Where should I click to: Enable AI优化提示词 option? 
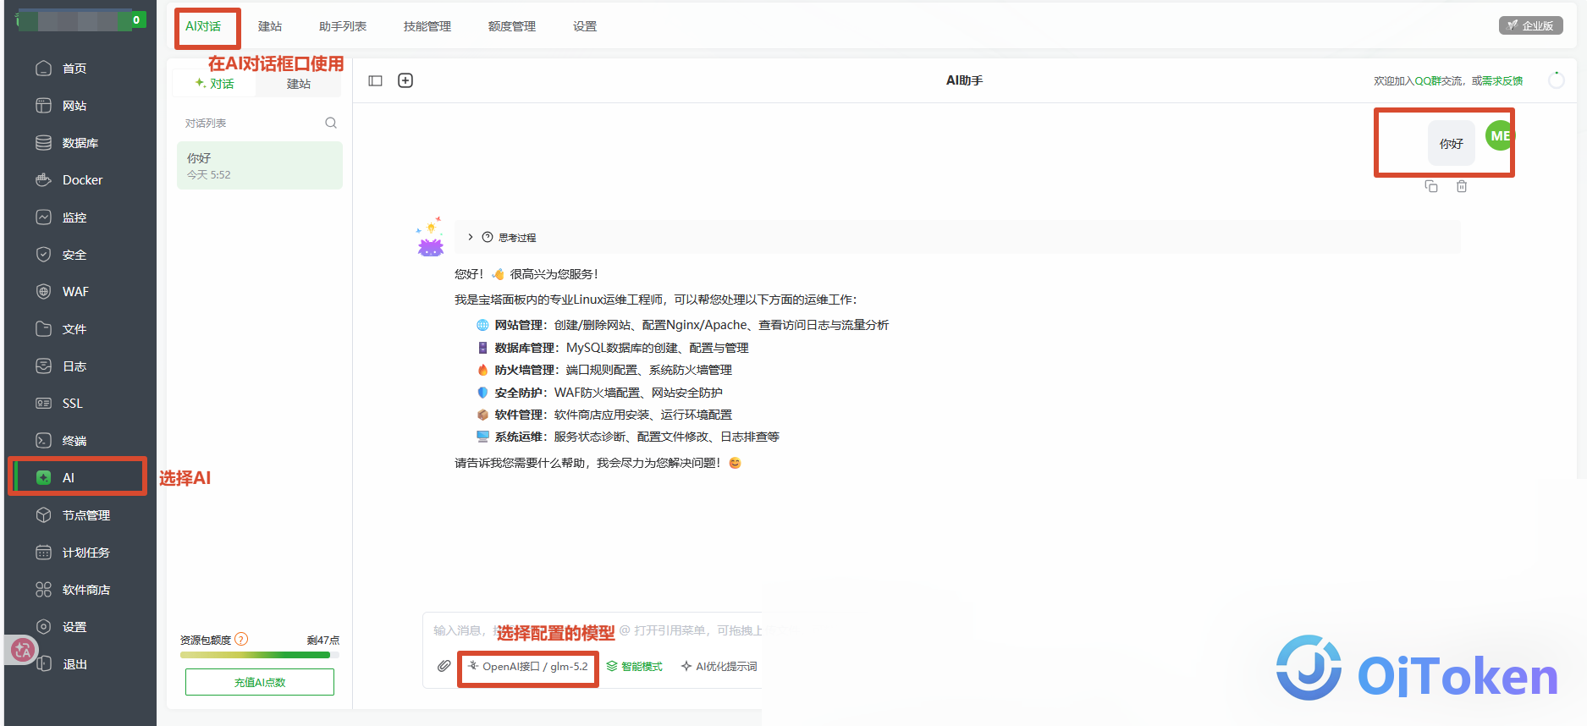coord(719,667)
